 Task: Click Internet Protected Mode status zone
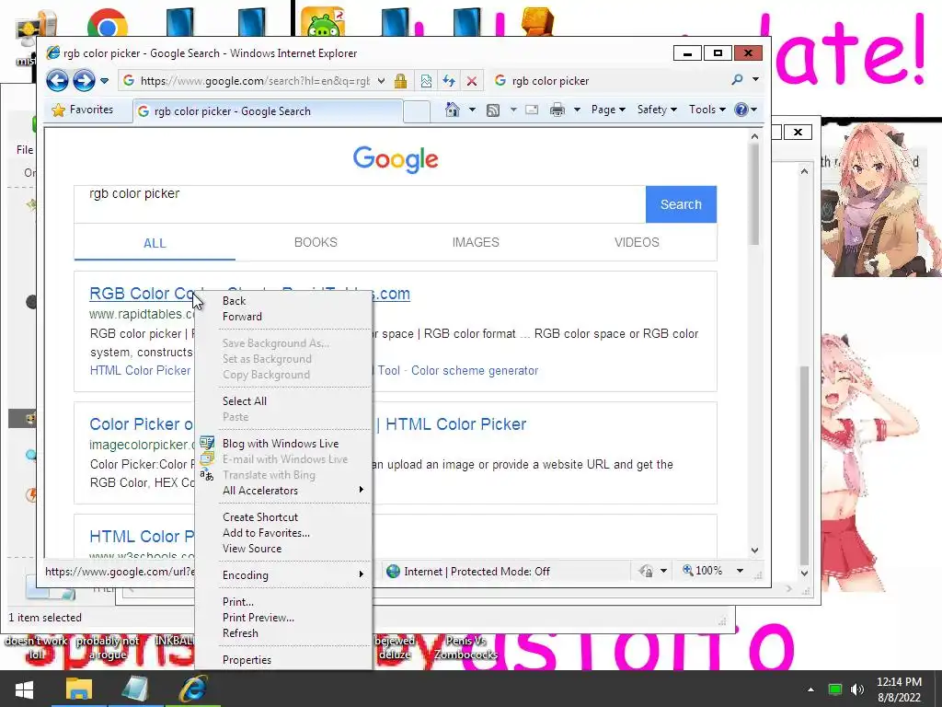(468, 571)
